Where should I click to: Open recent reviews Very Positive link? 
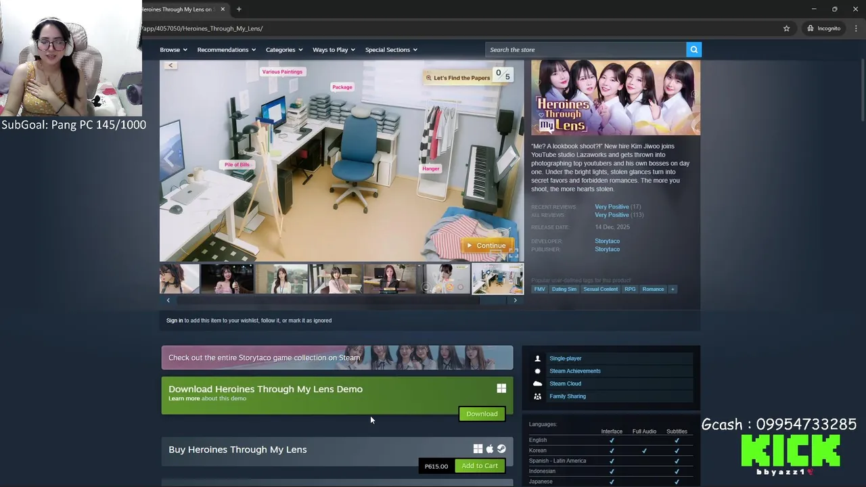(x=612, y=206)
